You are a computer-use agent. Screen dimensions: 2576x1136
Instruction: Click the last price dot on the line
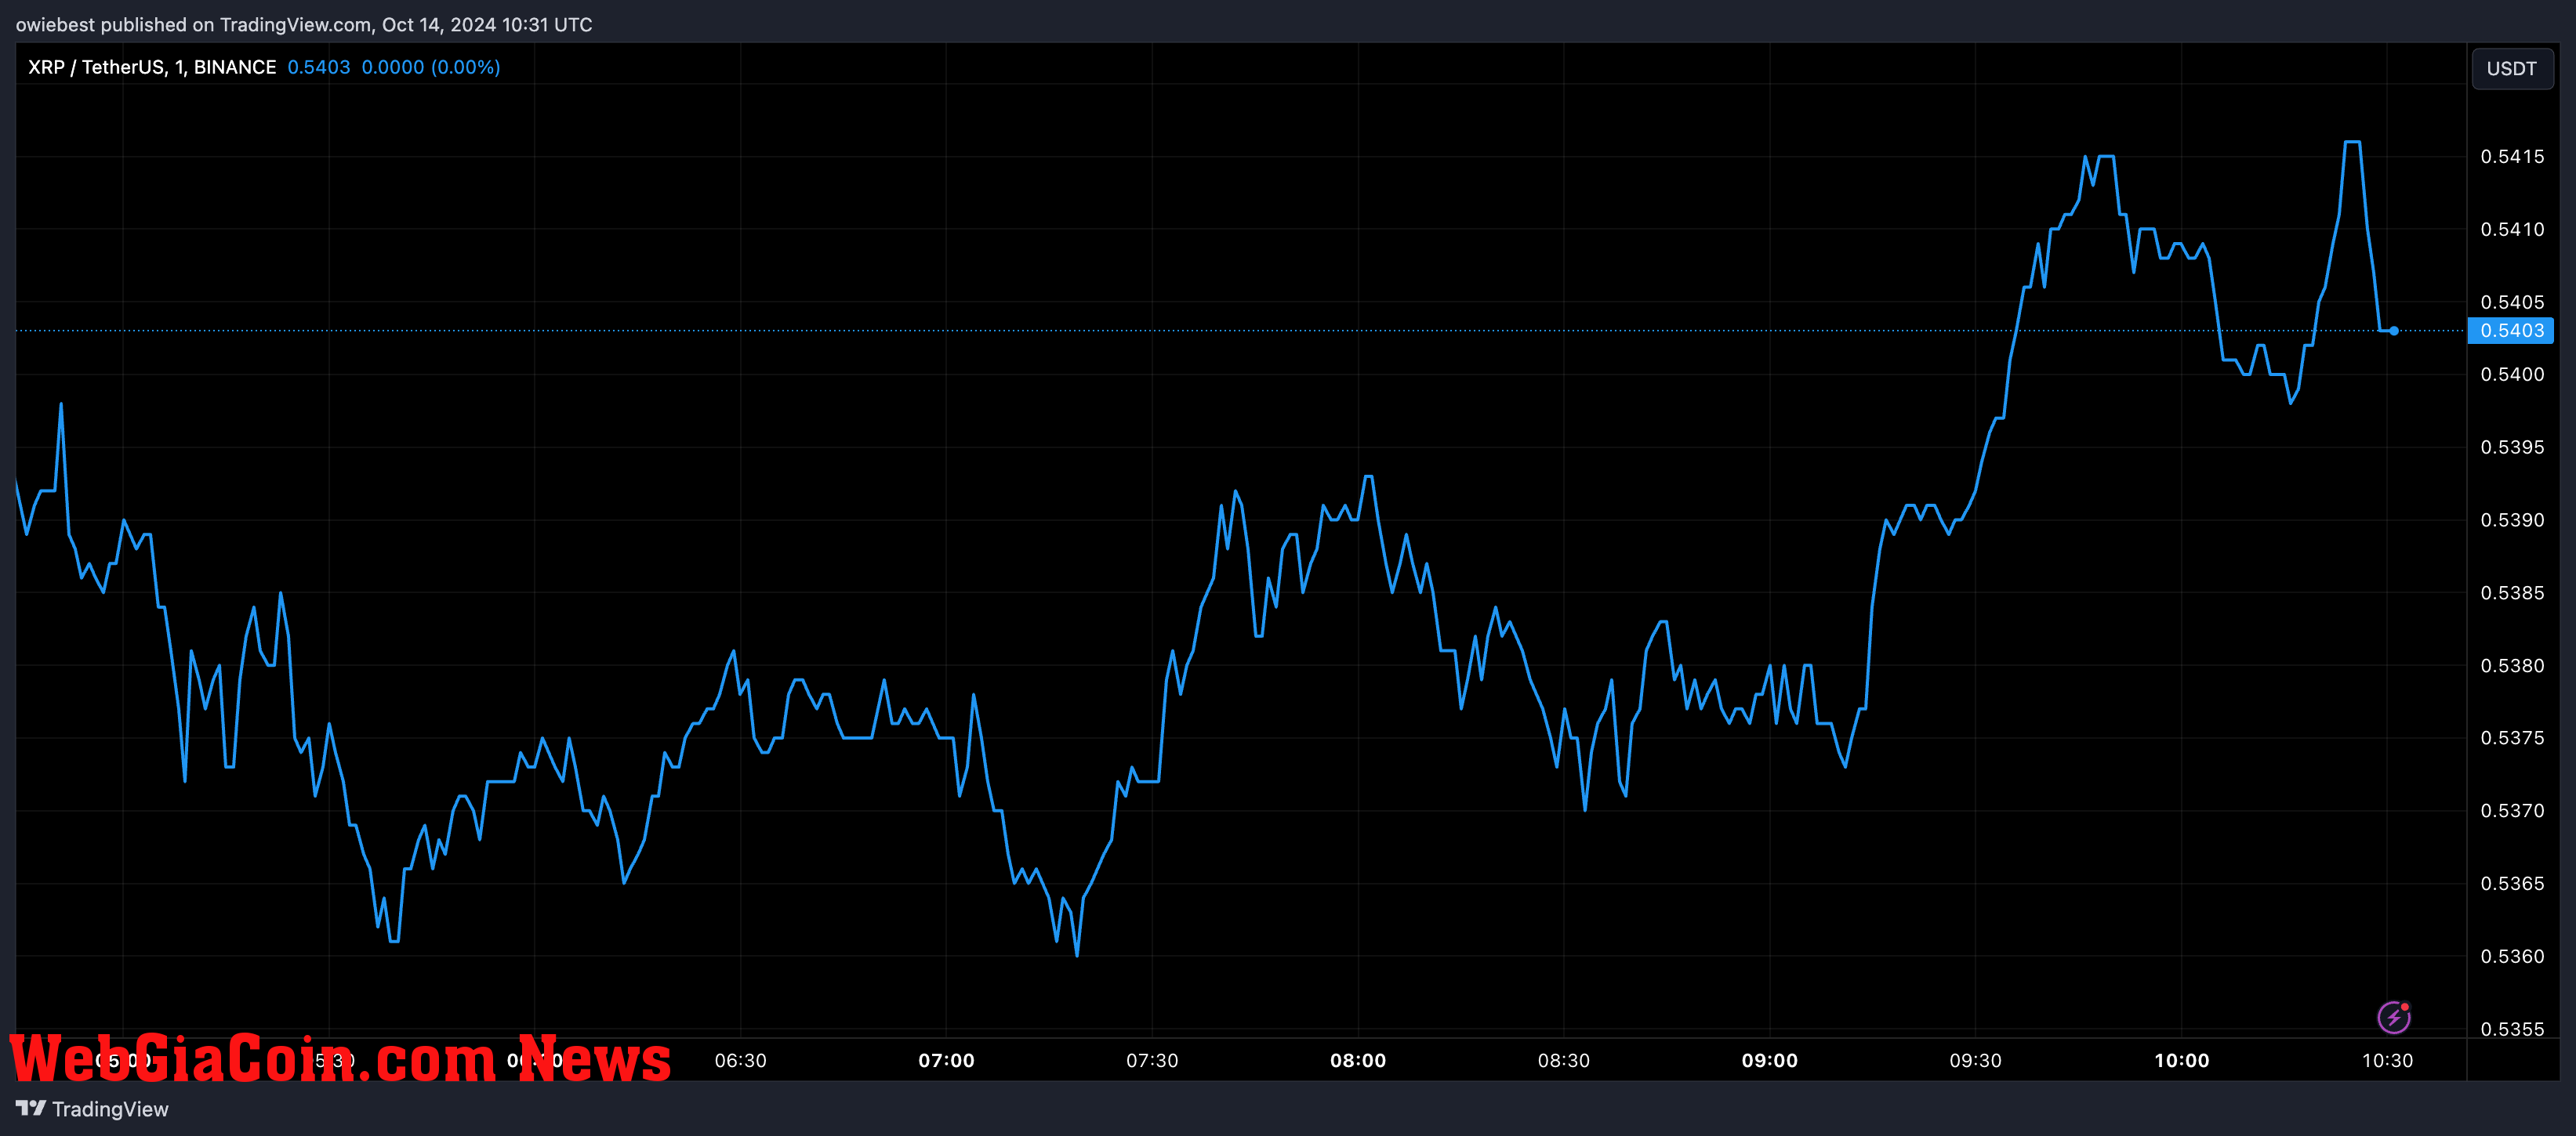[x=2394, y=331]
